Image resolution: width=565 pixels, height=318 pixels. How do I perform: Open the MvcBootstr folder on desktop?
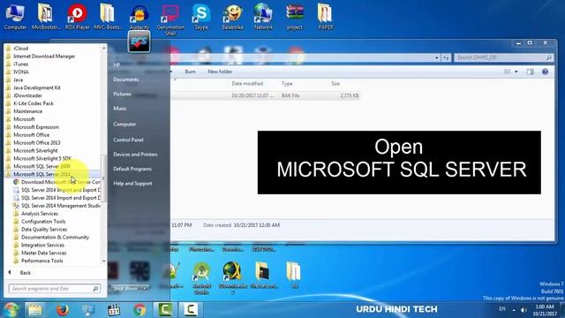(46, 17)
